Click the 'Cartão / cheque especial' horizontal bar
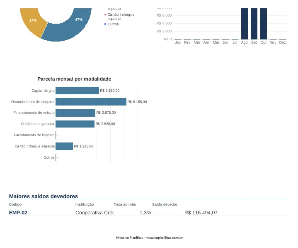Screen dimensions: 298x248 (64, 146)
